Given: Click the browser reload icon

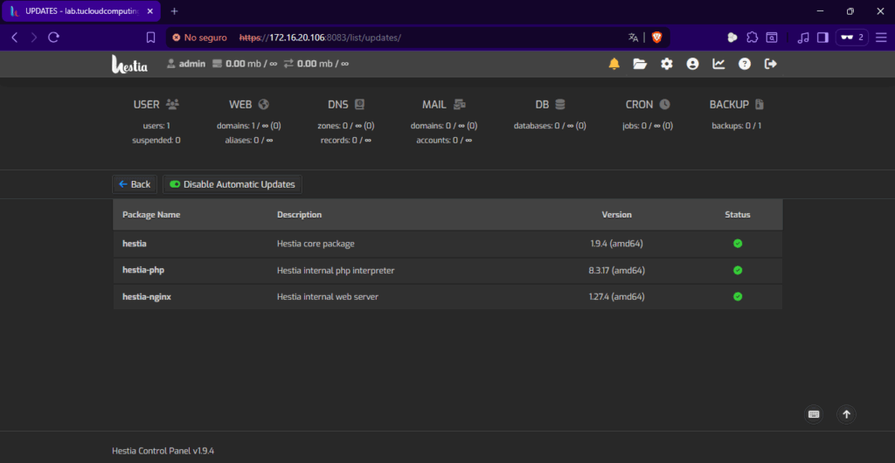Looking at the screenshot, I should point(53,38).
